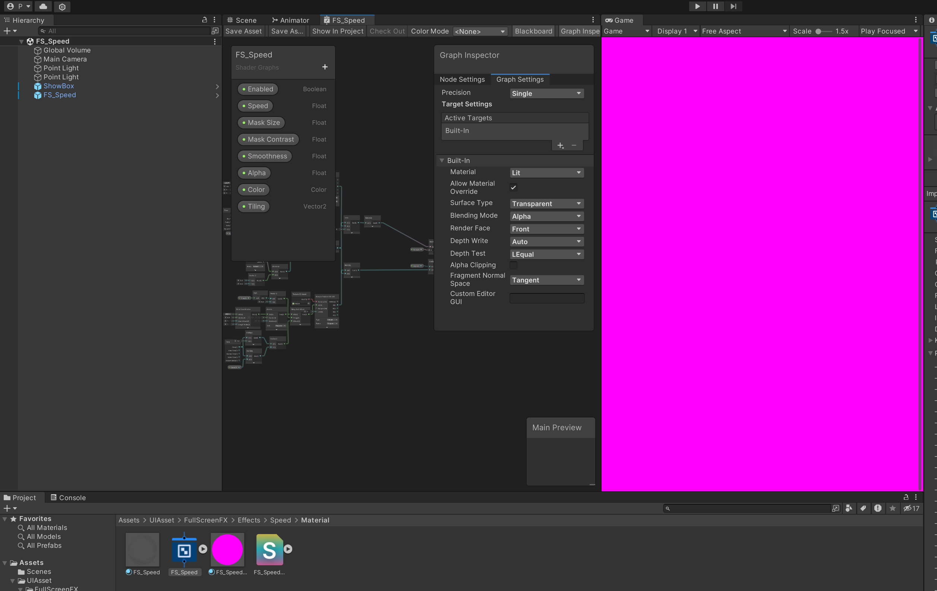Click the plus icon in Blackboard

[x=325, y=67]
